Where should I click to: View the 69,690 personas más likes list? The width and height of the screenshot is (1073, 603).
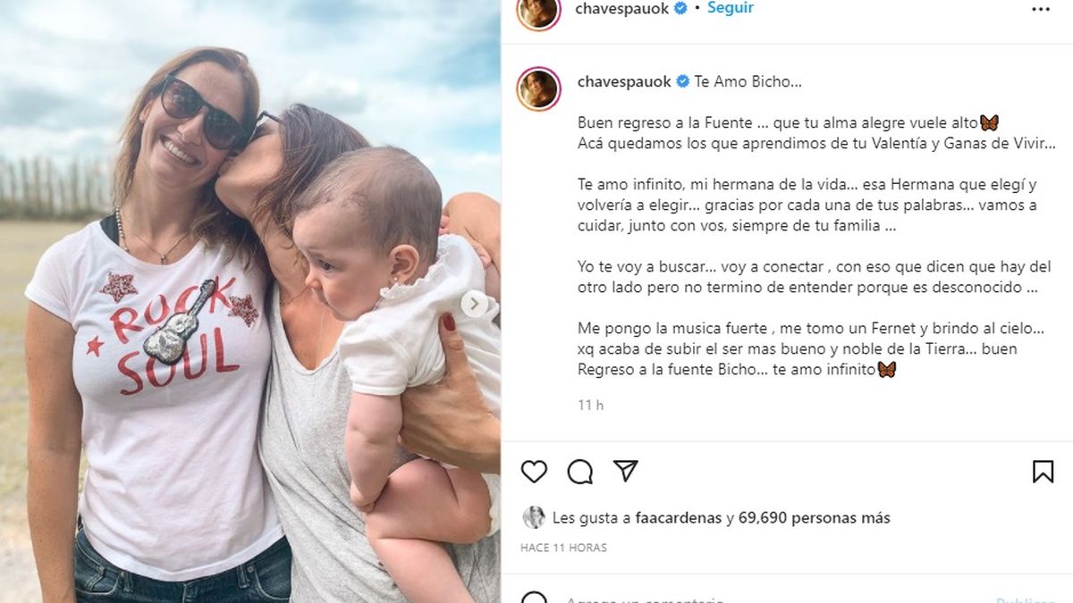815,517
